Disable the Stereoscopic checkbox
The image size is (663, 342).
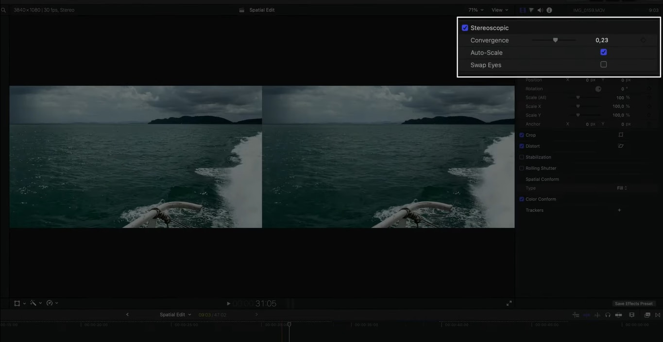(465, 28)
